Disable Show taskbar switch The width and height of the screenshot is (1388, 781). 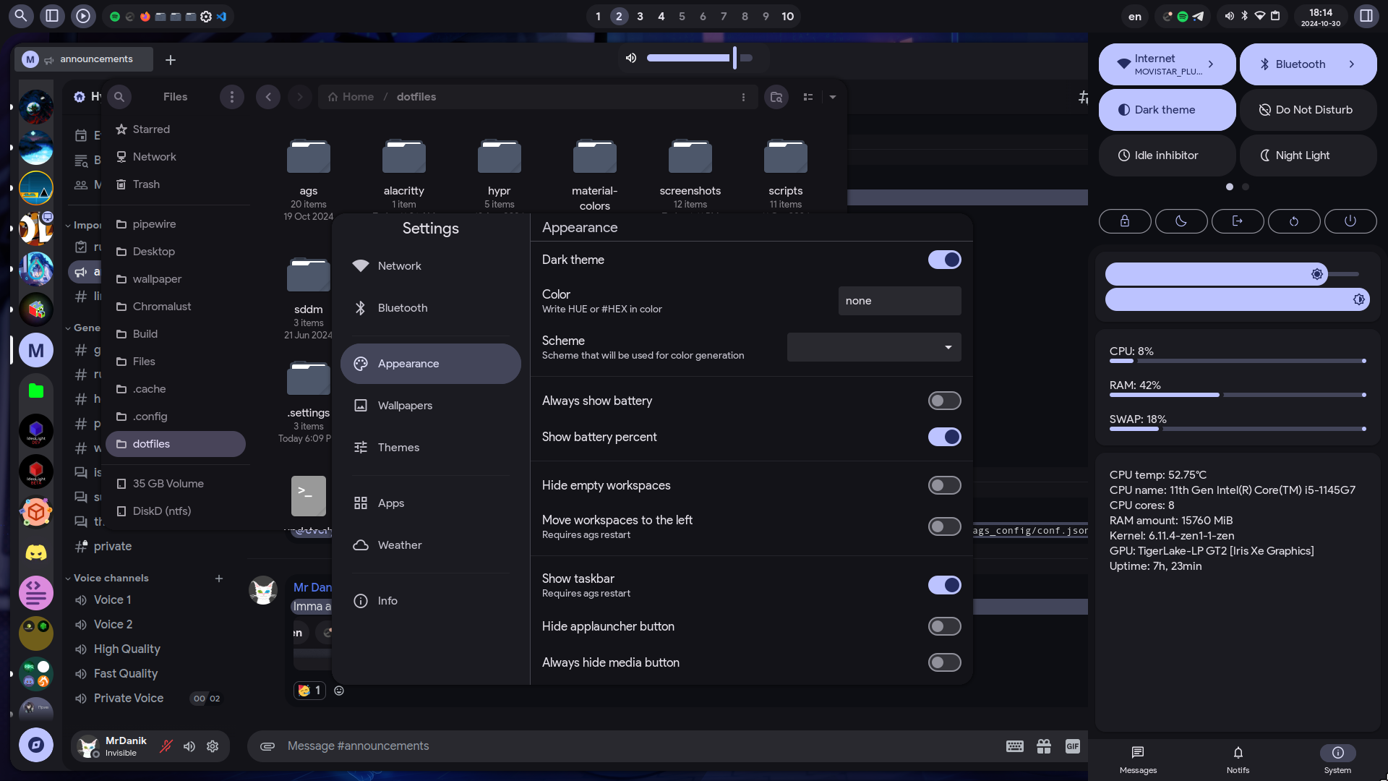[x=944, y=585]
